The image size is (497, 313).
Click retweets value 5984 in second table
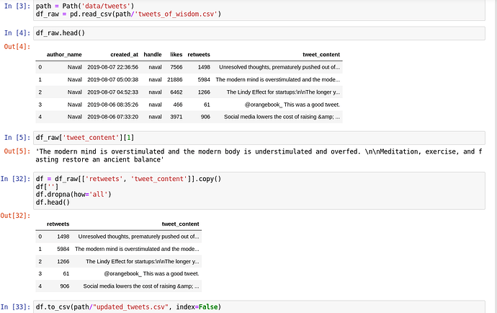(x=63, y=250)
